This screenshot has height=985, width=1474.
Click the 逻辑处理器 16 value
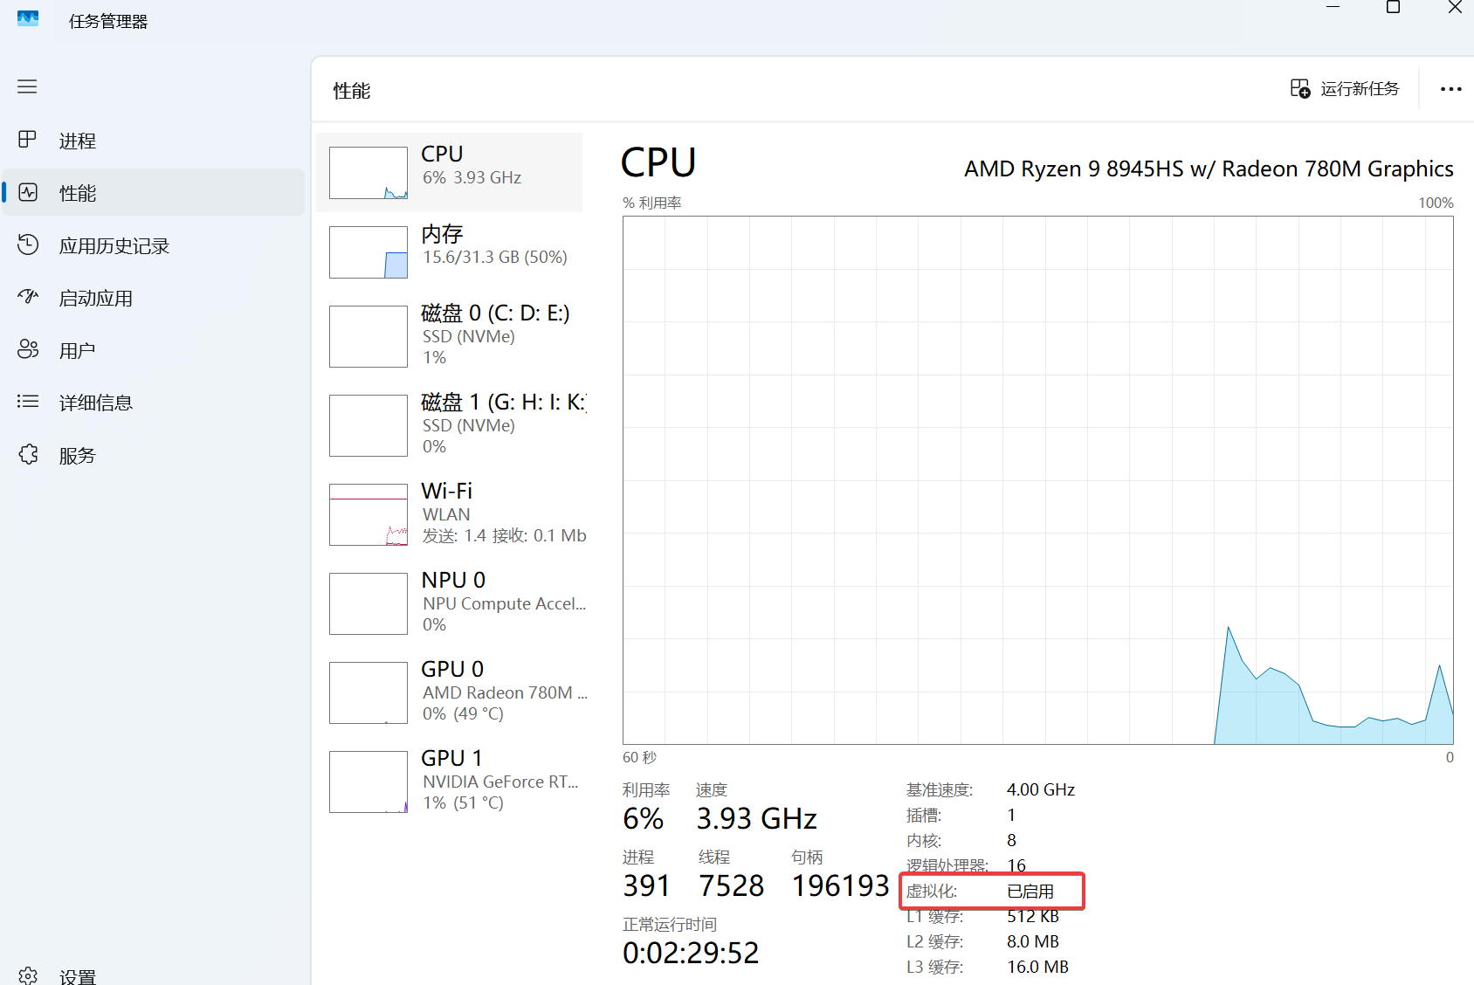[1016, 865]
